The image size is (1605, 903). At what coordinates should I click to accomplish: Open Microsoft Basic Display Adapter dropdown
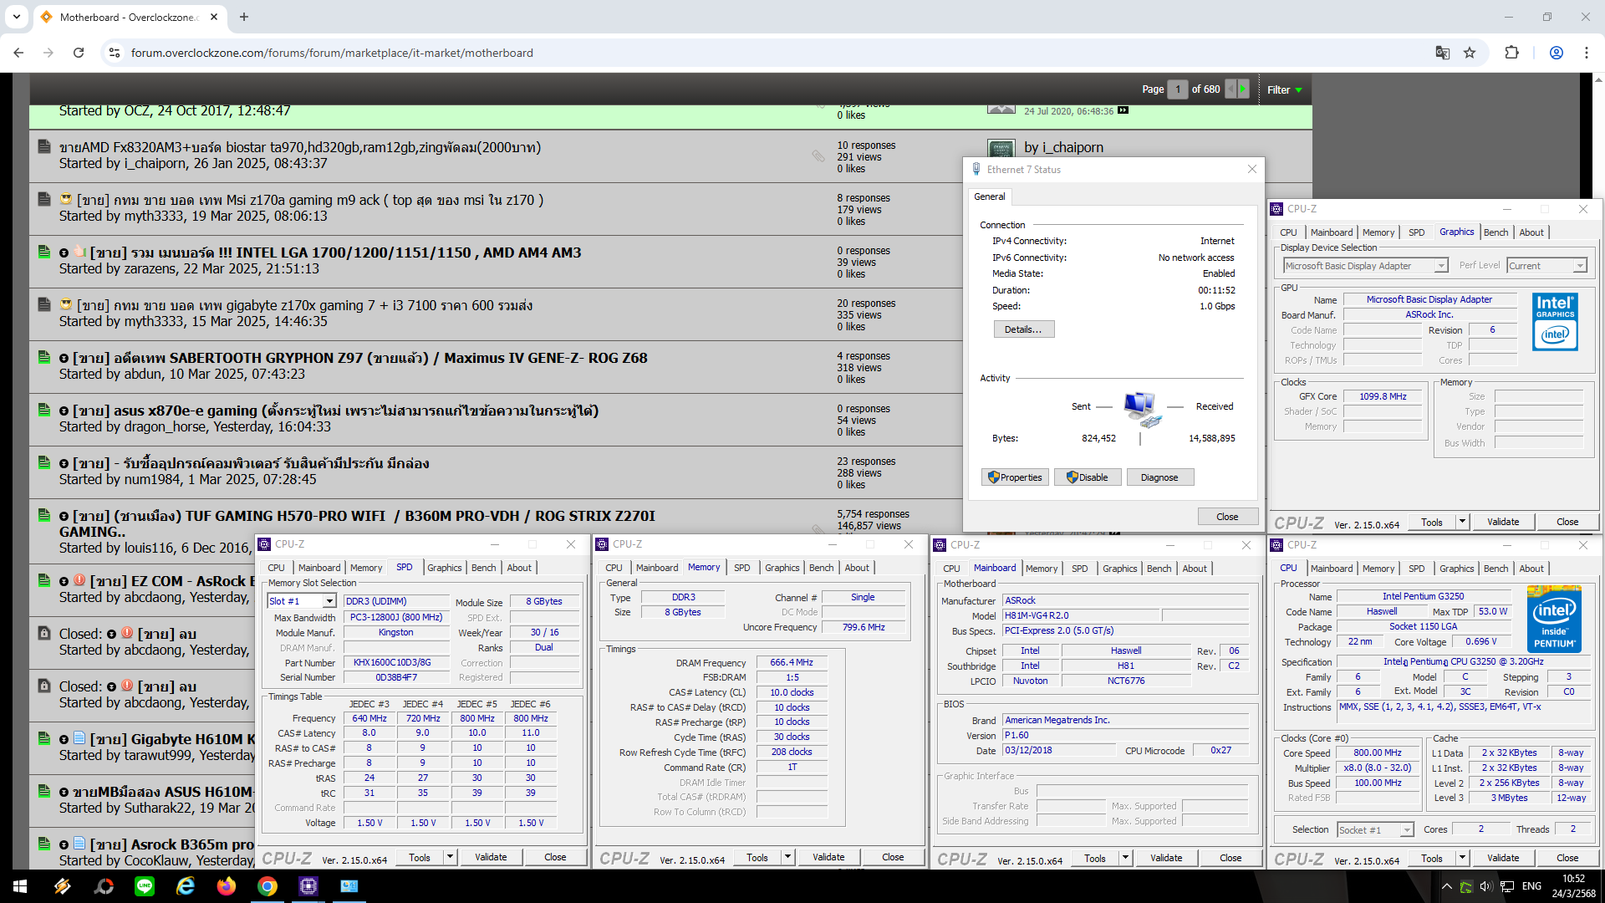(1441, 266)
